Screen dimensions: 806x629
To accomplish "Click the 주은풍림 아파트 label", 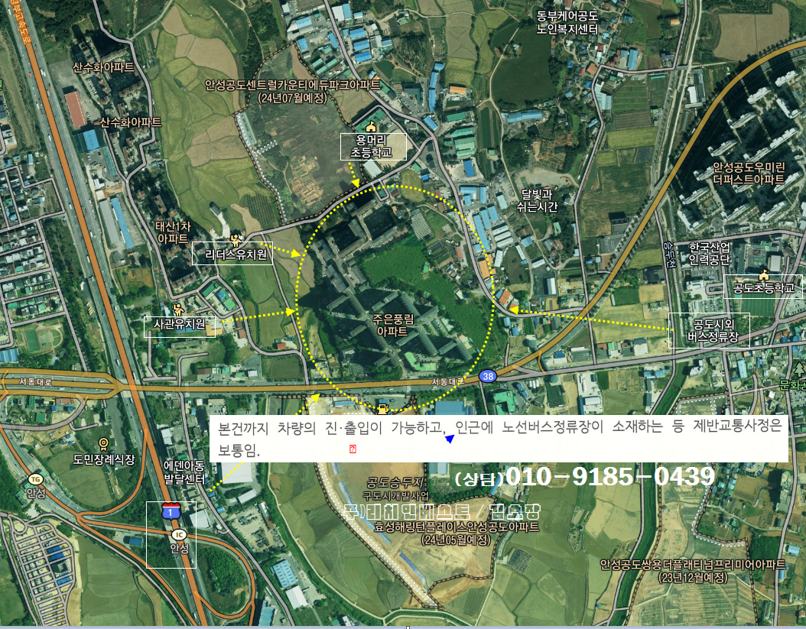I will [x=393, y=326].
